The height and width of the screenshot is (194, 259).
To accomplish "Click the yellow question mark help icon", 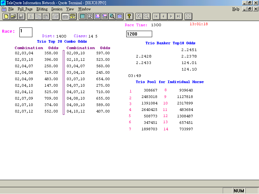I will pyautogui.click(x=129, y=16).
